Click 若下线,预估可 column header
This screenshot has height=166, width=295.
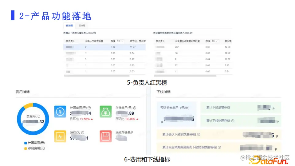[138, 41]
